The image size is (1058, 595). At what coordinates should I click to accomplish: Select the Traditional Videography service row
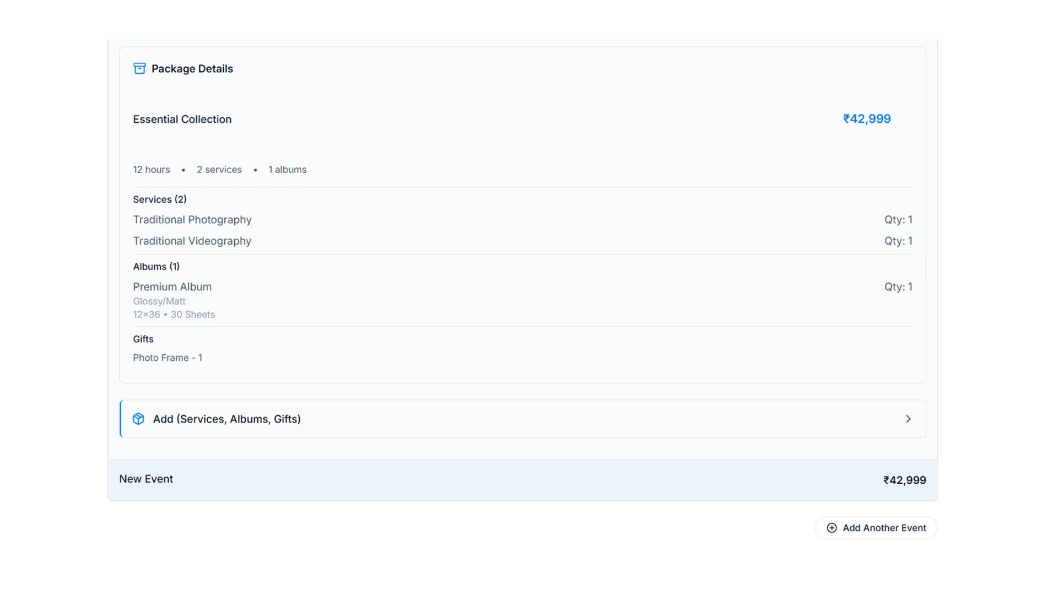522,241
